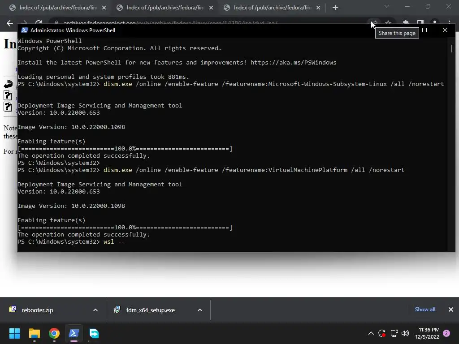Switch to the second Index of /pub tab
The height and width of the screenshot is (344, 459).
[165, 8]
